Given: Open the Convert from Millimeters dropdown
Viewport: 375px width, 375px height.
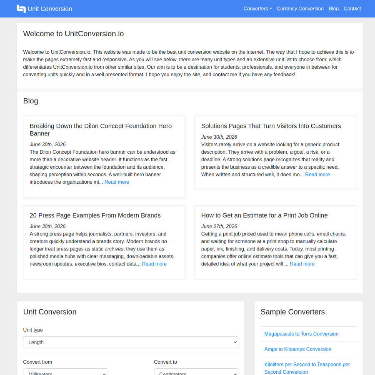Looking at the screenshot, I should [x=65, y=372].
